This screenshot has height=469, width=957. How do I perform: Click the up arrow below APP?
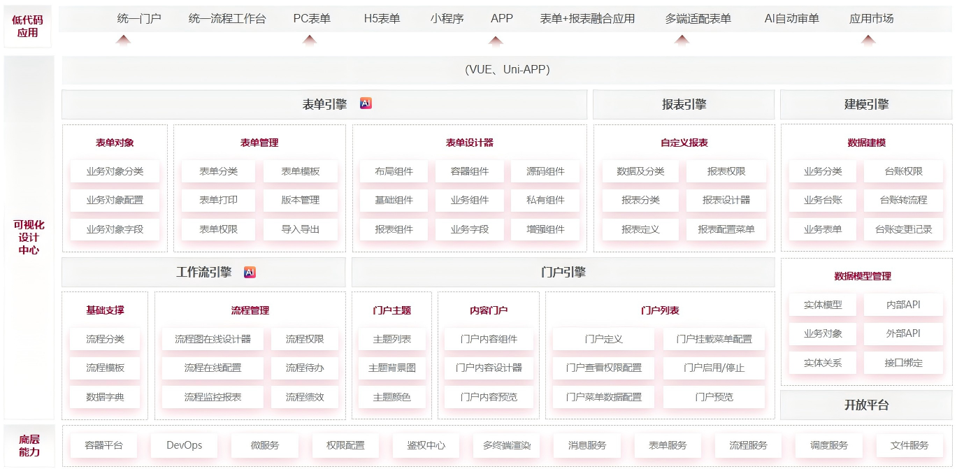click(496, 41)
